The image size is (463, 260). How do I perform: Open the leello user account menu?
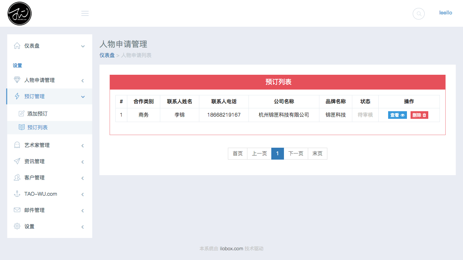pyautogui.click(x=446, y=13)
